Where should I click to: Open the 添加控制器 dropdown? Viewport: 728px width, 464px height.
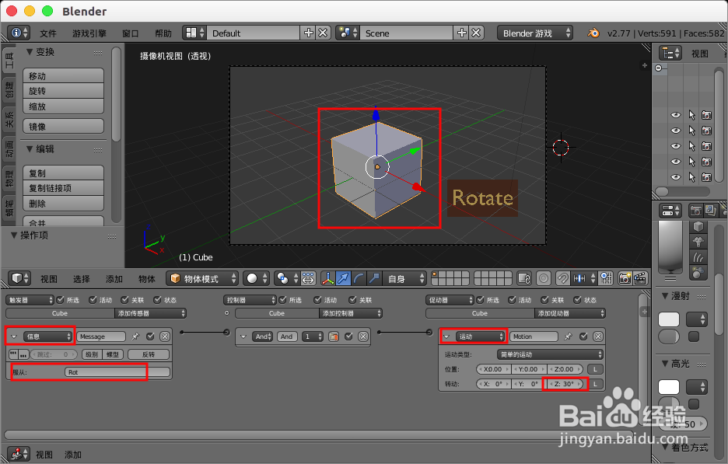[x=351, y=313]
